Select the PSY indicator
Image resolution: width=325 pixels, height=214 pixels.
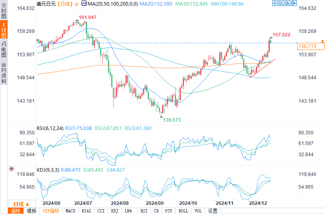tap(168, 211)
